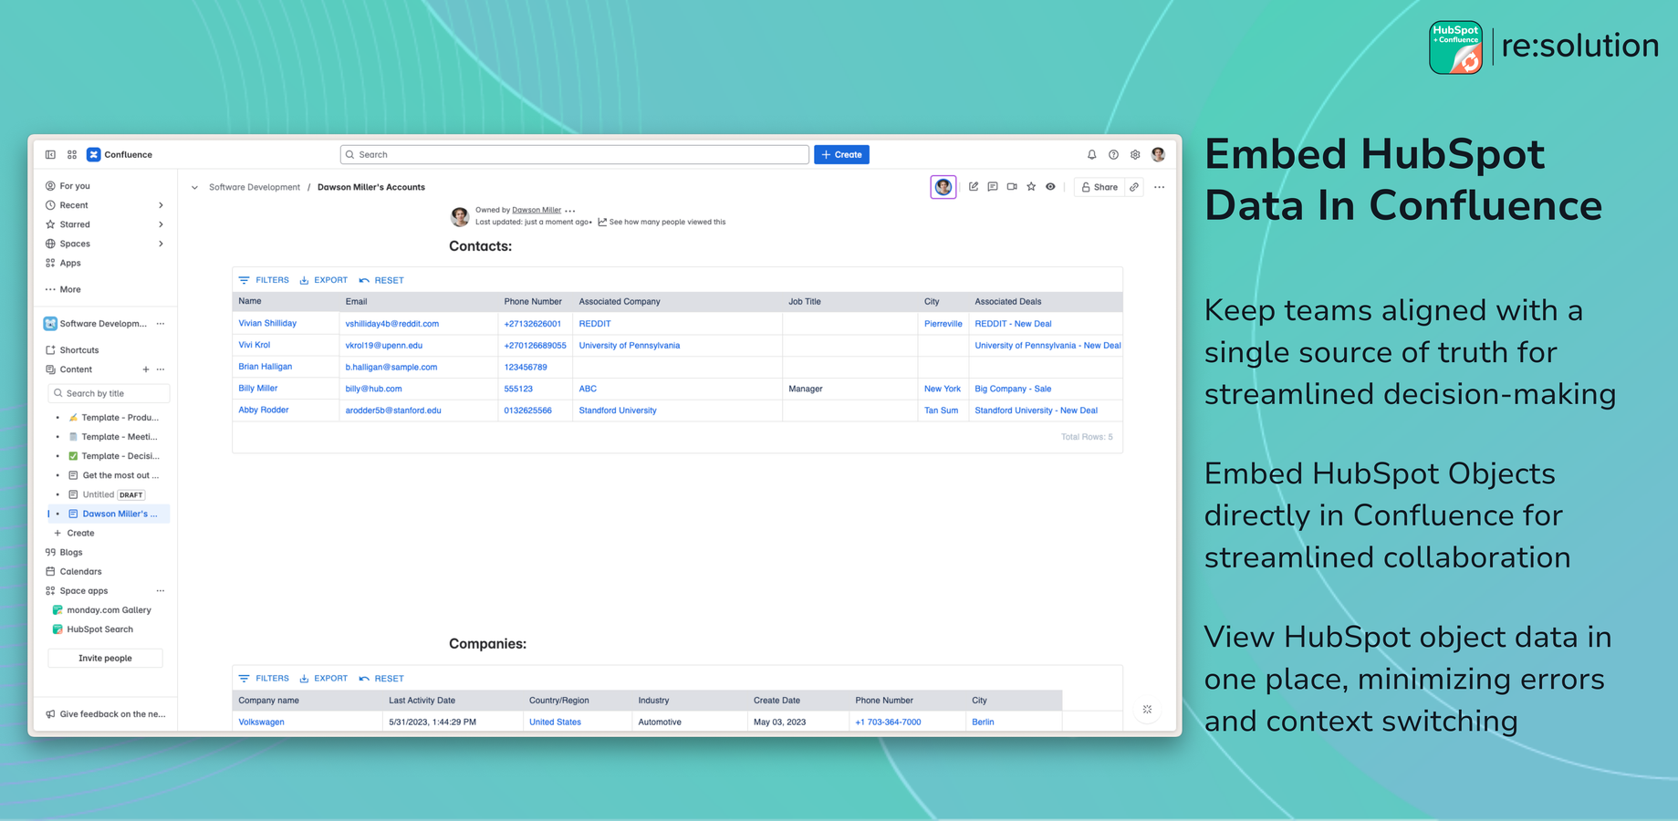The height and width of the screenshot is (821, 1678).
Task: Open the notifications bell
Action: pyautogui.click(x=1091, y=155)
